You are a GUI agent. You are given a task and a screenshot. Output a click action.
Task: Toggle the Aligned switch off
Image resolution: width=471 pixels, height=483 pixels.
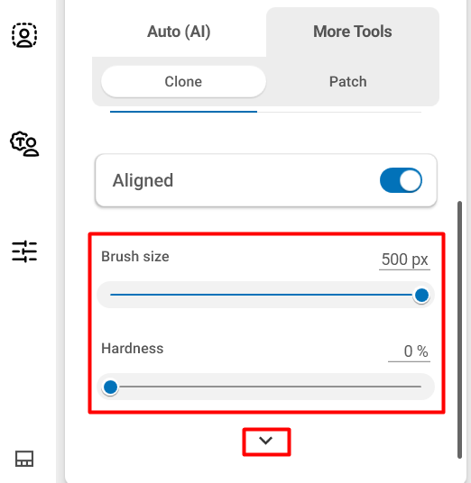pyautogui.click(x=401, y=180)
